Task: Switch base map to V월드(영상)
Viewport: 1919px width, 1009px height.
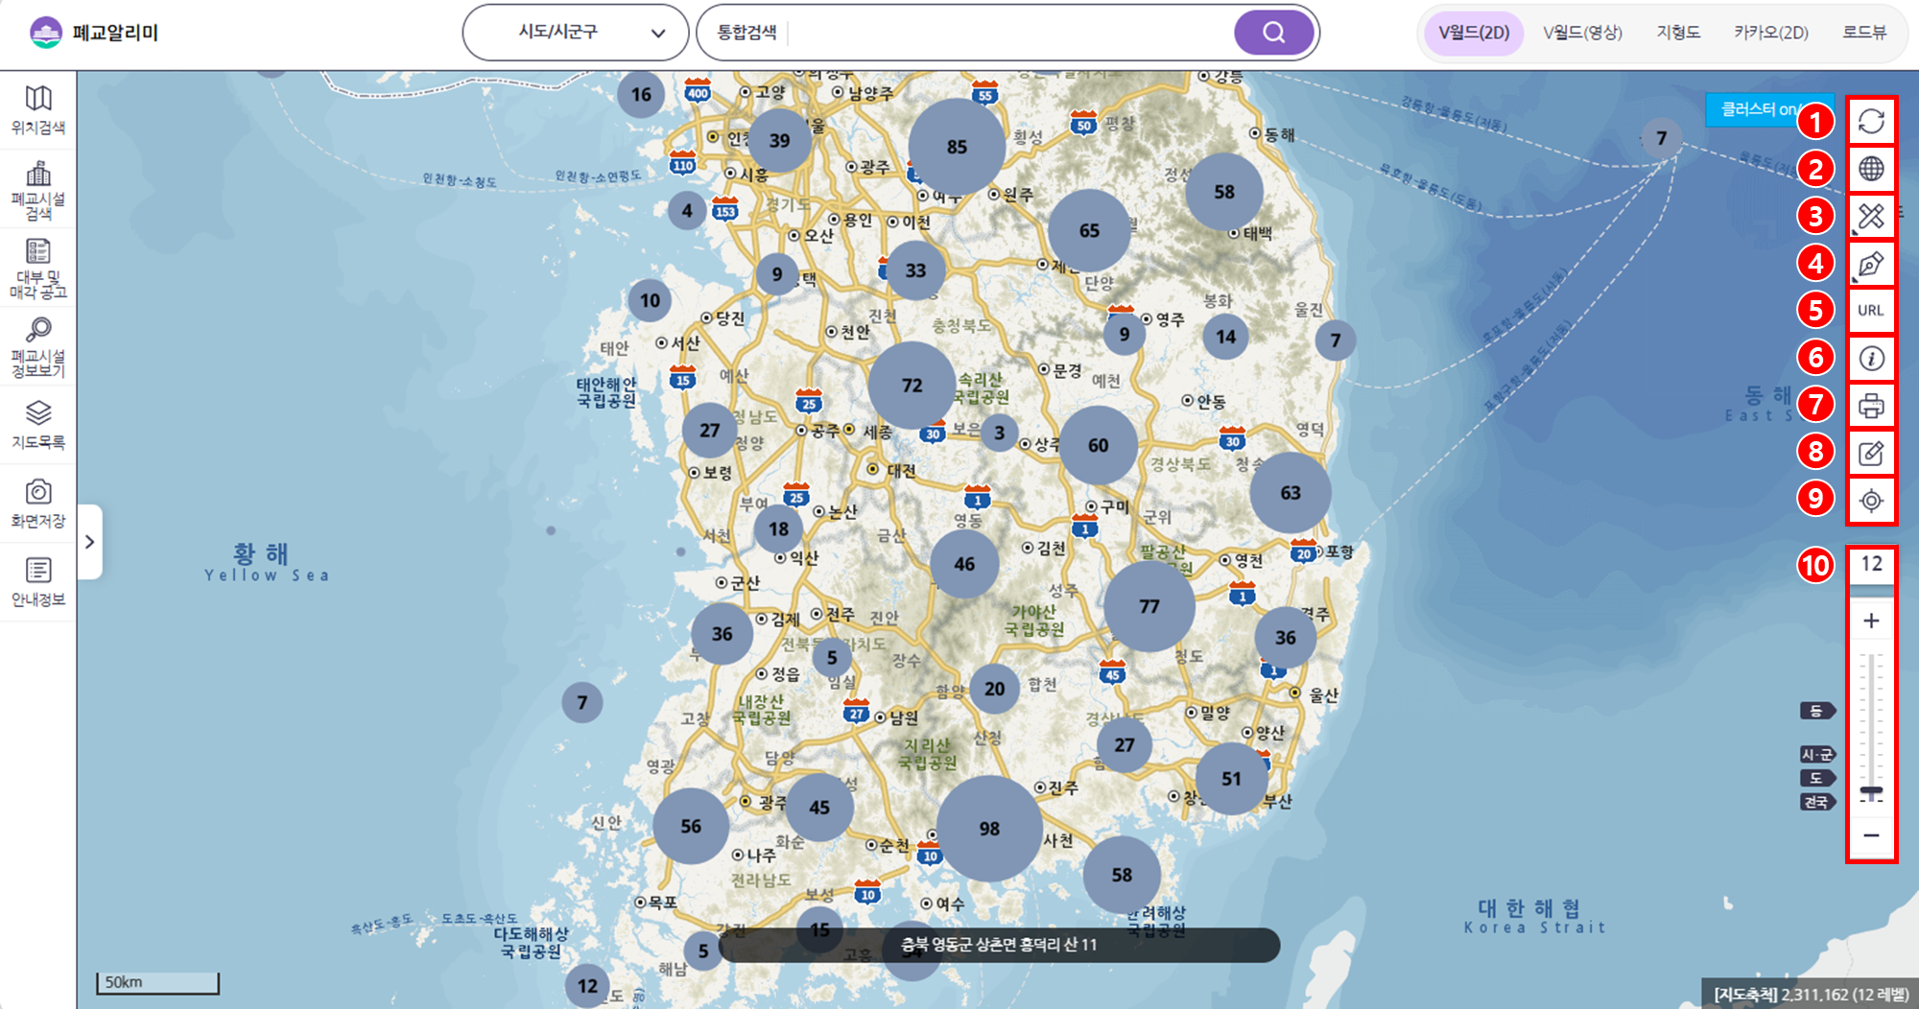Action: click(1582, 33)
